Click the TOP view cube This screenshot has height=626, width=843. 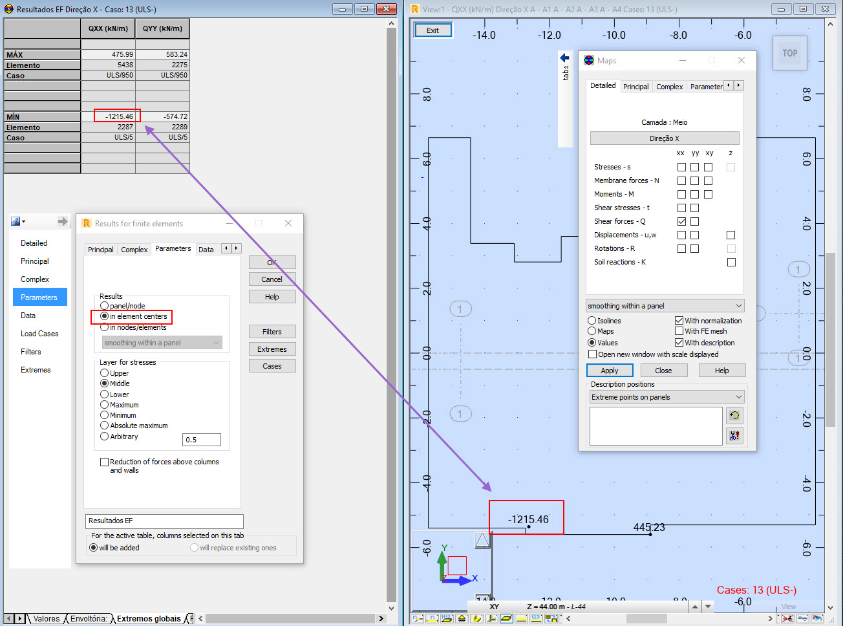(x=789, y=53)
